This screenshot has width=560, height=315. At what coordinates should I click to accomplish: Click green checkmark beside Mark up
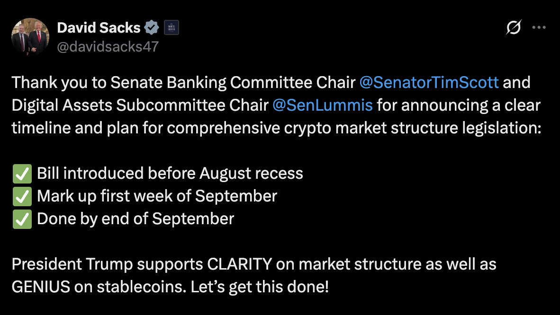(x=22, y=197)
